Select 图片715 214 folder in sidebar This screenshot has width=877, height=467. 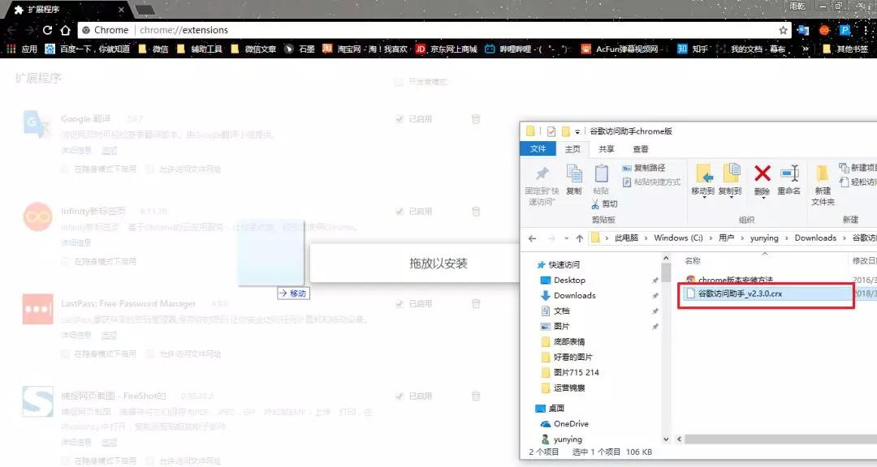click(x=571, y=372)
